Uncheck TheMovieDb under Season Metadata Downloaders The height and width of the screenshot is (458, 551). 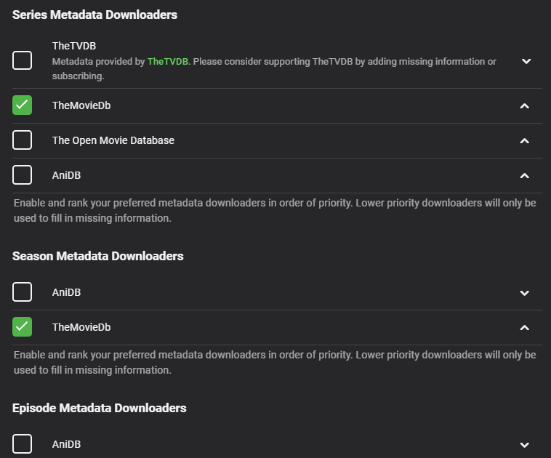pyautogui.click(x=23, y=327)
